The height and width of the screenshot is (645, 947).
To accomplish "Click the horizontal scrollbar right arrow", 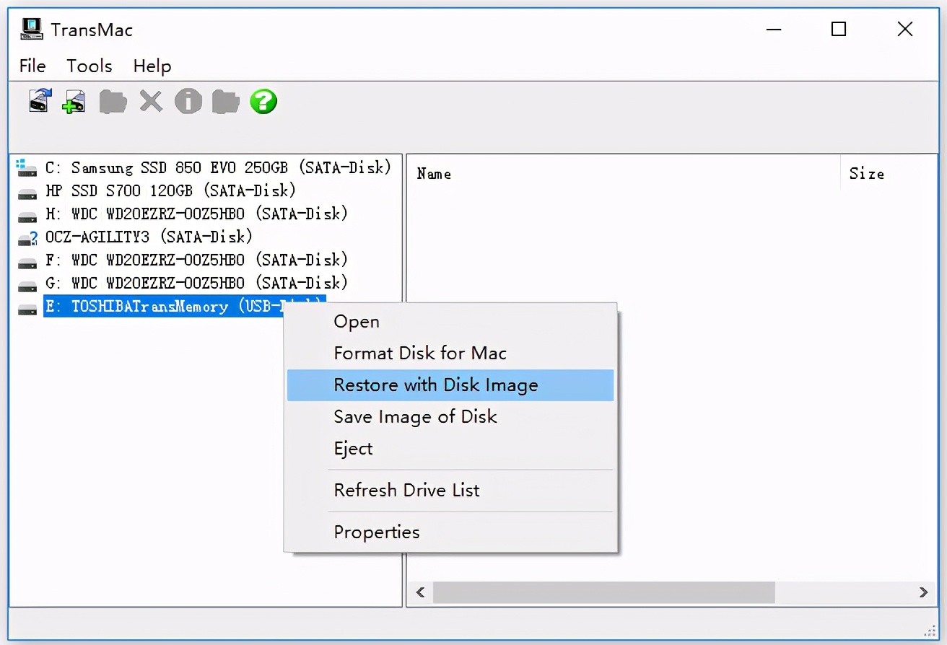I will click(923, 592).
